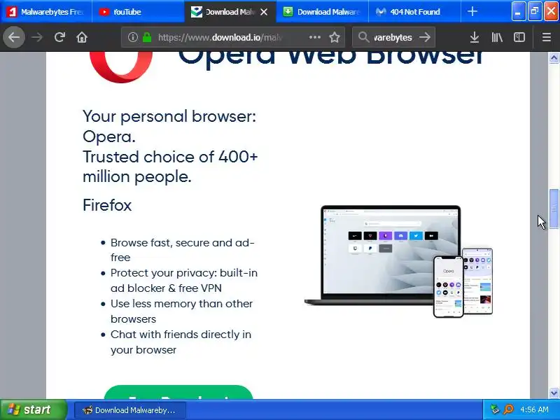
Task: Open the Windows start menu
Action: pyautogui.click(x=34, y=409)
